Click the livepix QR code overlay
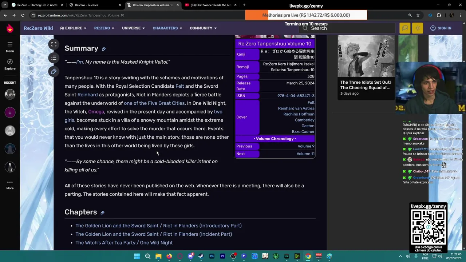Viewport: 466px width, 262px height. [429, 227]
